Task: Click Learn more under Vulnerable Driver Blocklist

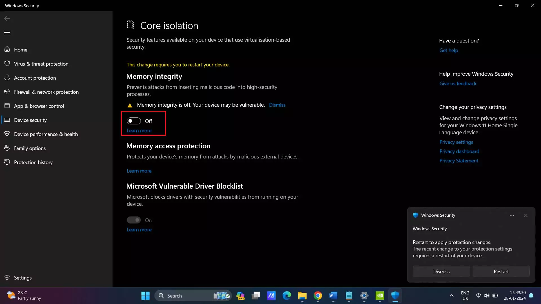Action: [139, 230]
